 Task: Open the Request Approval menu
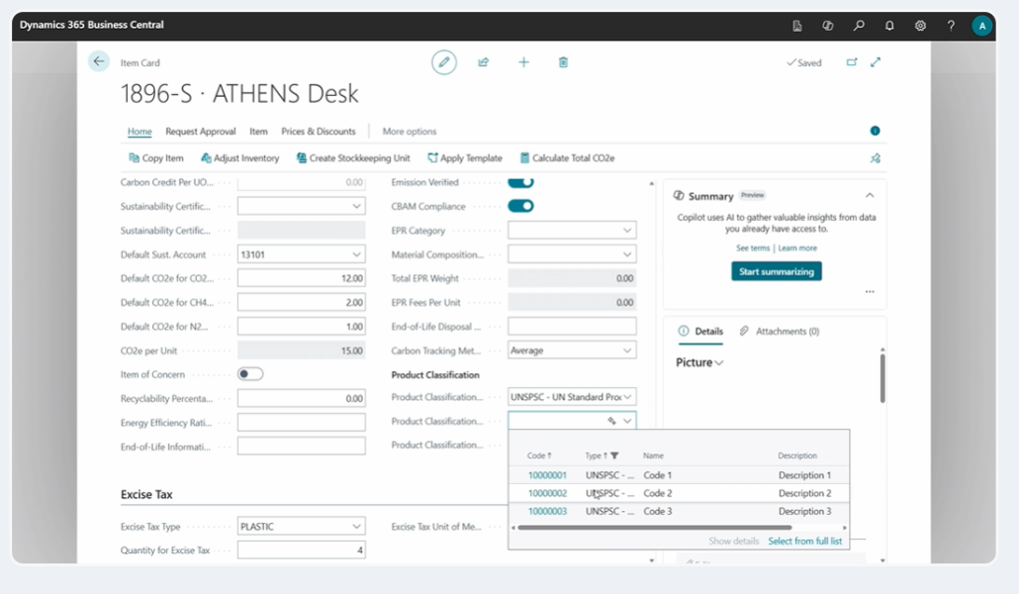pyautogui.click(x=200, y=132)
